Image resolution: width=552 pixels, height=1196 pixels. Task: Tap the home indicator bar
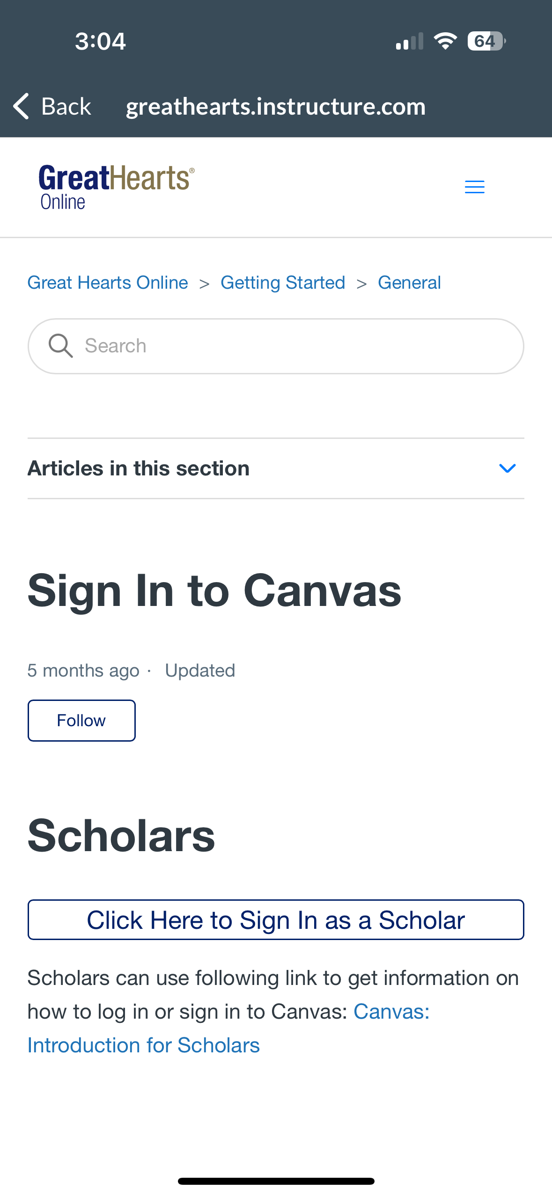(x=276, y=1181)
